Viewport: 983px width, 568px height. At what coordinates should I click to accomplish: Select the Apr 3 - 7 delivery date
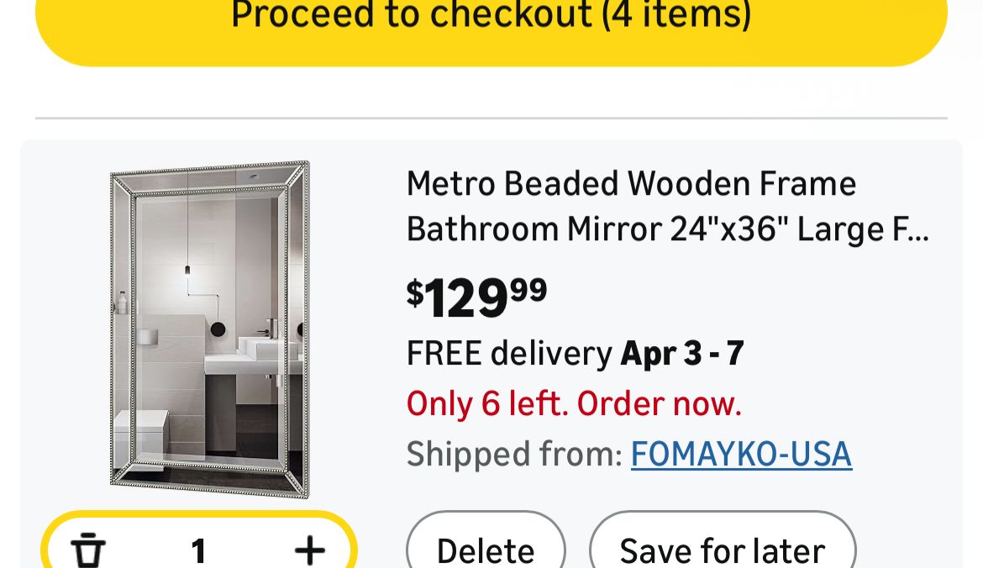682,353
